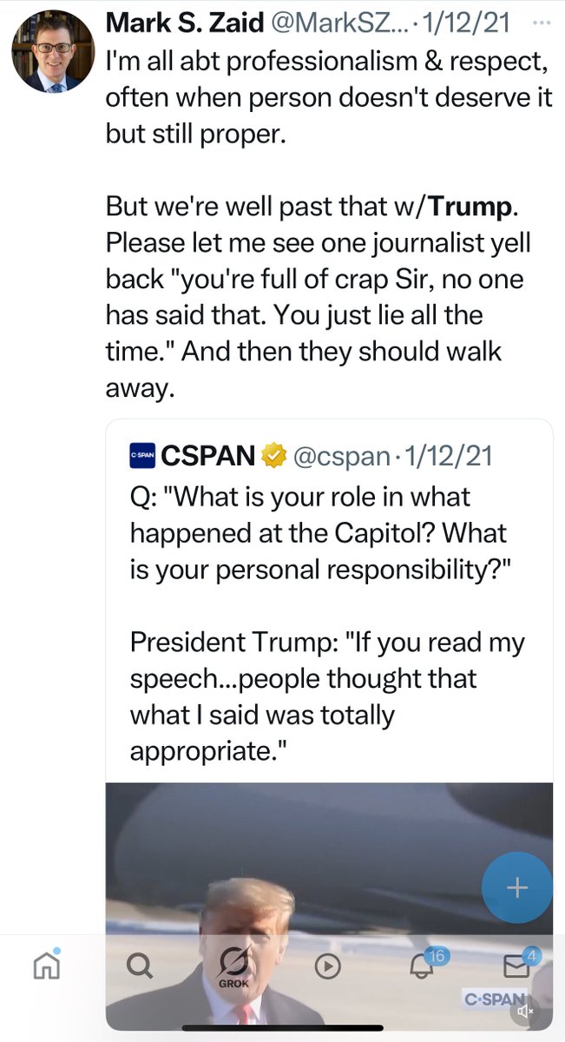
Task: Unmute the video sound
Action: [525, 1011]
